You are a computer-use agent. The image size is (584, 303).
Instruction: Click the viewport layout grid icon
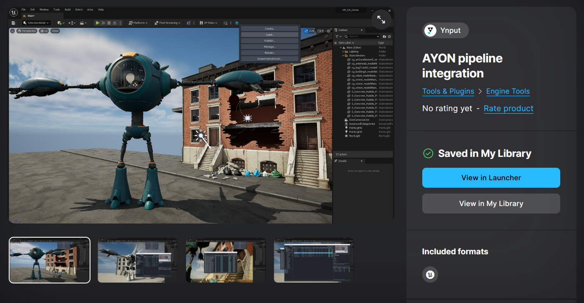click(328, 31)
